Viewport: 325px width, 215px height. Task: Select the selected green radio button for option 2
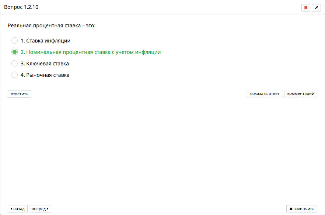(x=15, y=52)
